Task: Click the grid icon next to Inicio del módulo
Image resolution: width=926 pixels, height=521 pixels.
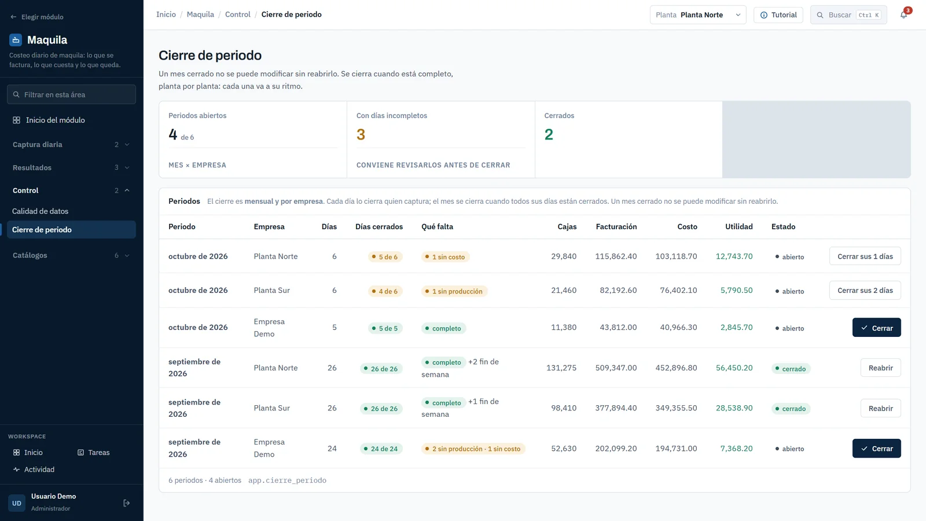Action: [x=16, y=120]
